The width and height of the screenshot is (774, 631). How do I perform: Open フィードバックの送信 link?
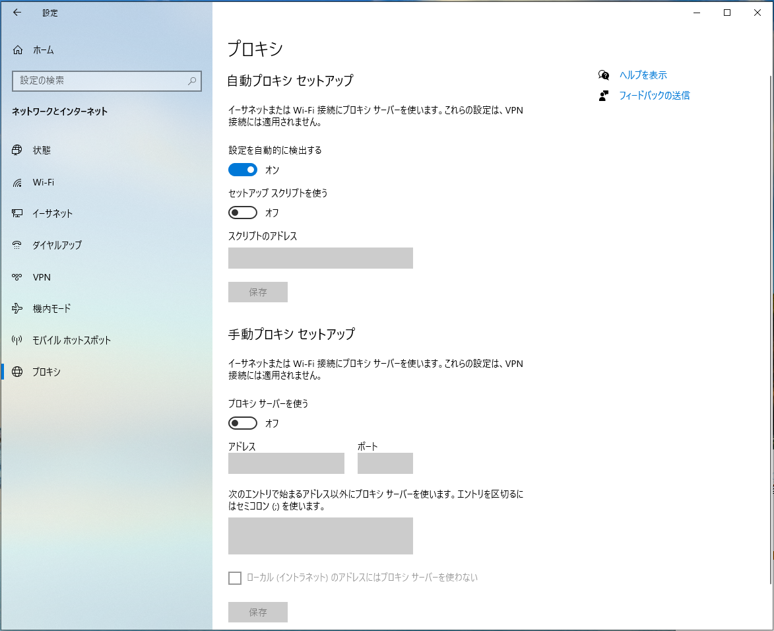[x=654, y=95]
